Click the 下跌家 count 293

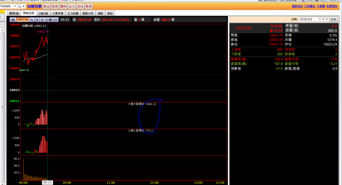(280, 54)
